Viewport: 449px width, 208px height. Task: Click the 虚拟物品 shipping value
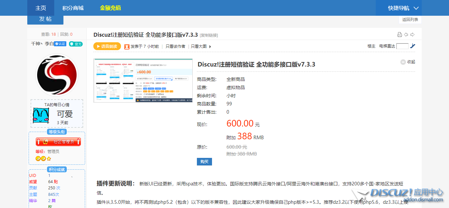click(x=236, y=88)
